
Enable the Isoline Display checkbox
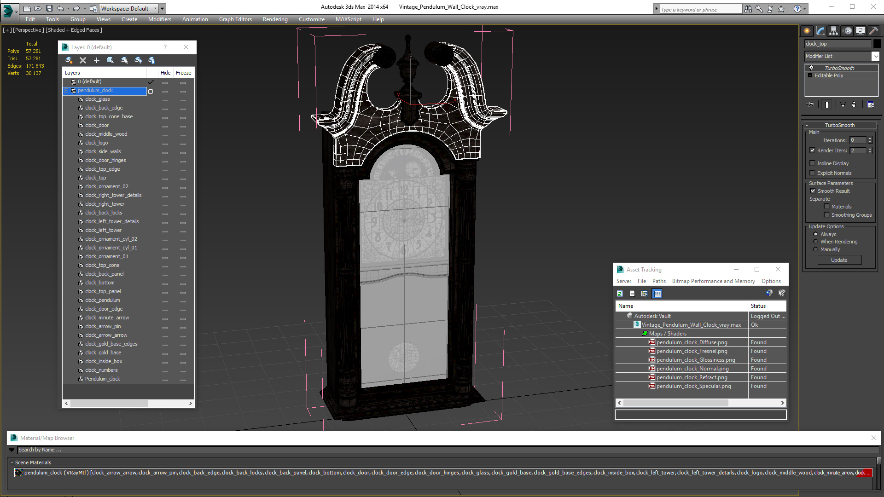click(x=813, y=163)
